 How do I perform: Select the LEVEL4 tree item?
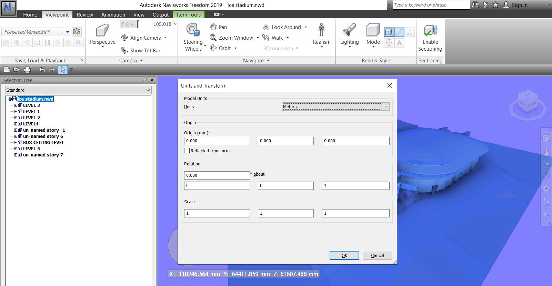click(x=31, y=124)
